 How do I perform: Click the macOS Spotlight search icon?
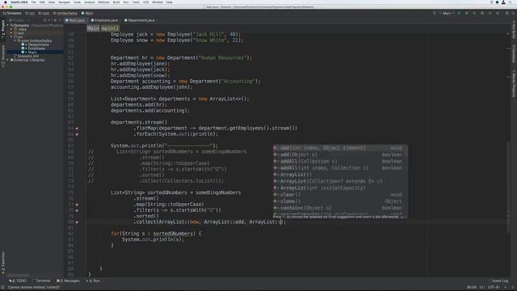point(510,2)
